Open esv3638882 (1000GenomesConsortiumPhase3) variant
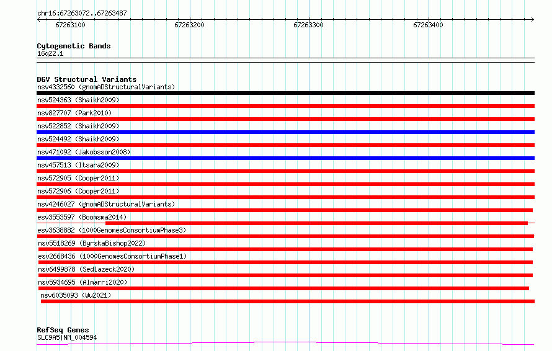Viewport: 552px width, 351px height. pos(112,230)
